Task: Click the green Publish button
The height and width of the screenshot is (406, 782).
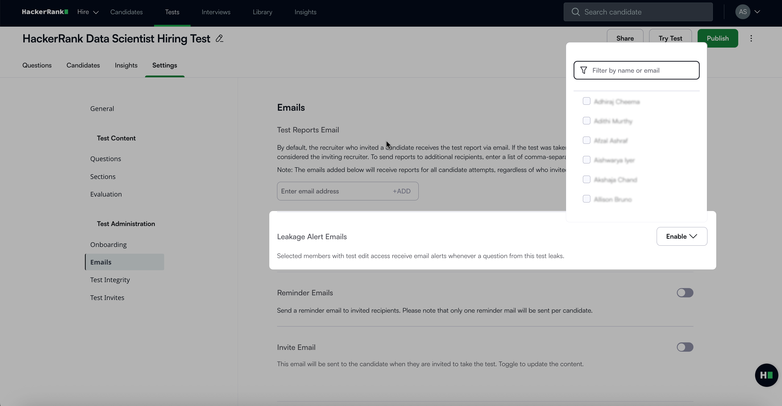Action: coord(717,38)
